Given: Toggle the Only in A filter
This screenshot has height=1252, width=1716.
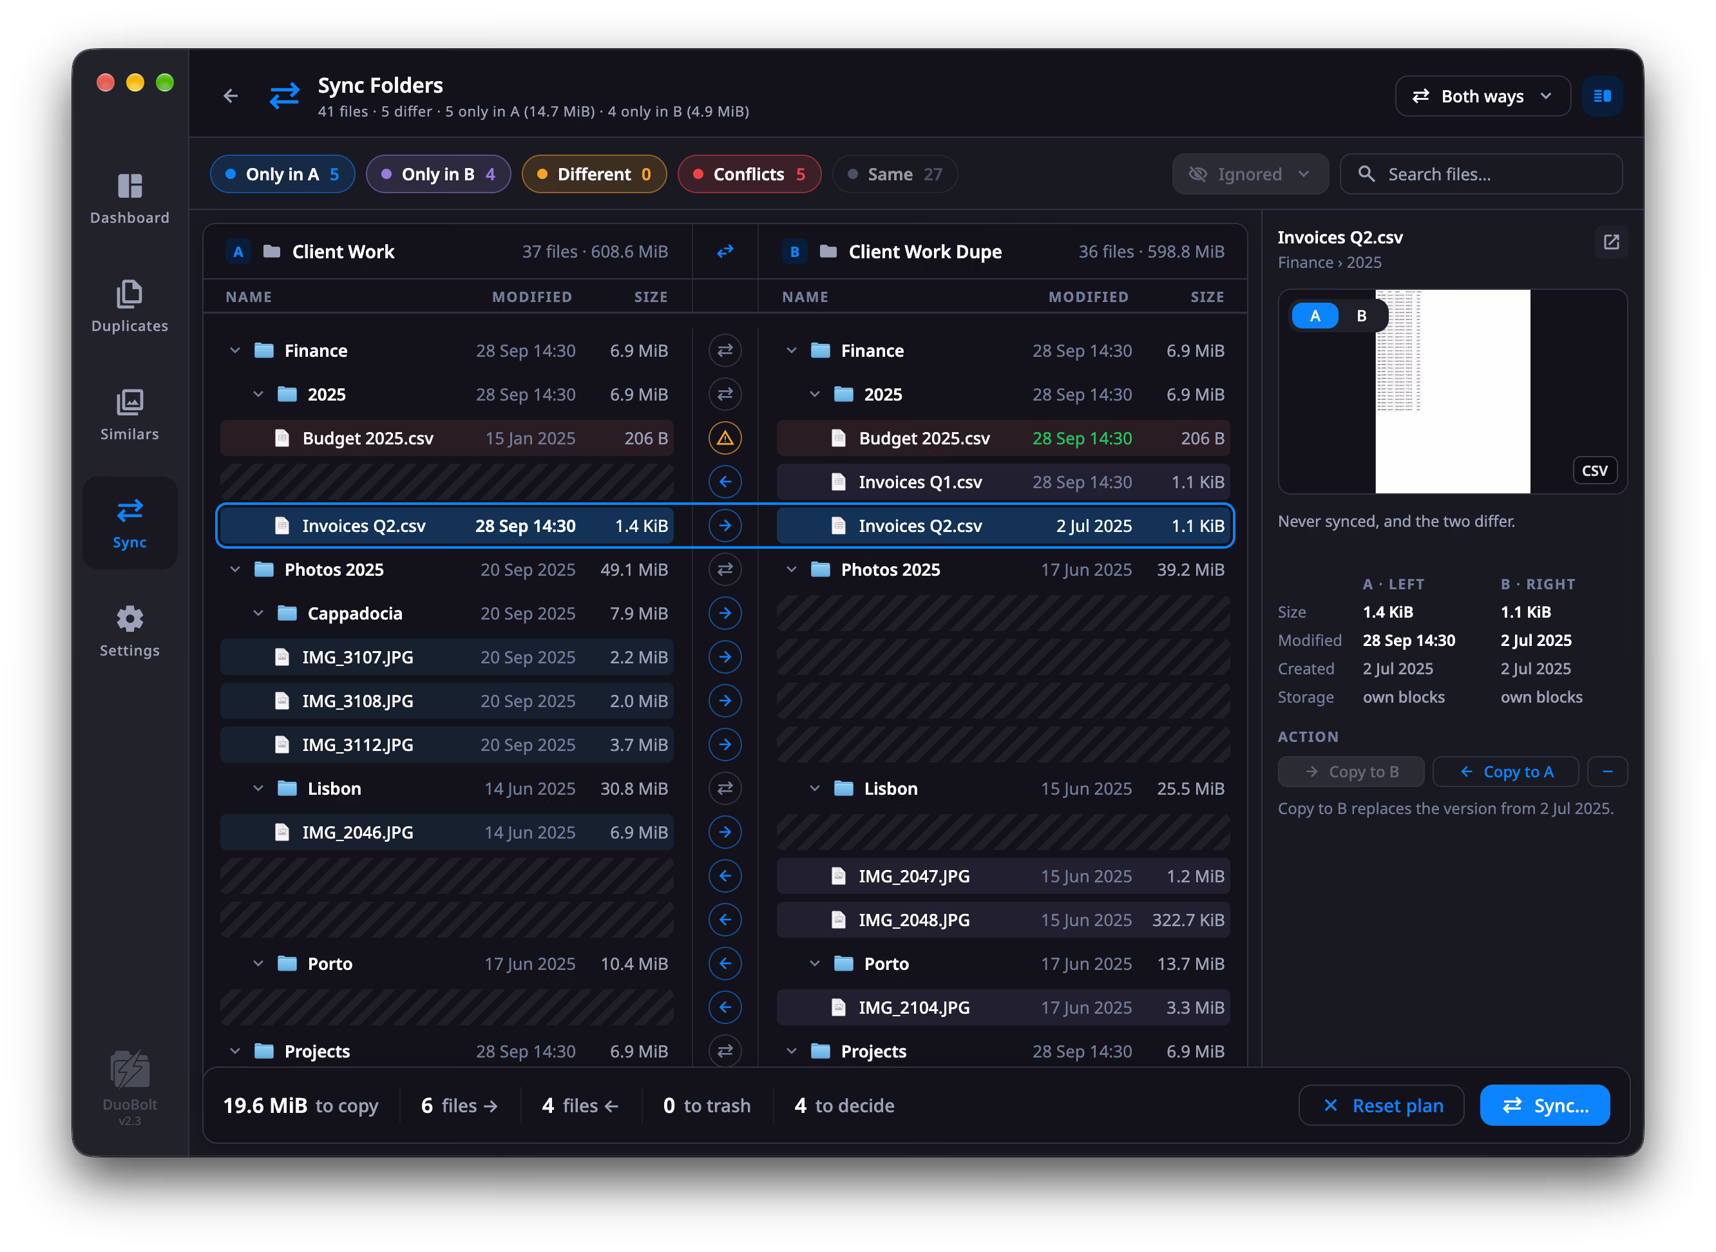Looking at the screenshot, I should coord(282,175).
